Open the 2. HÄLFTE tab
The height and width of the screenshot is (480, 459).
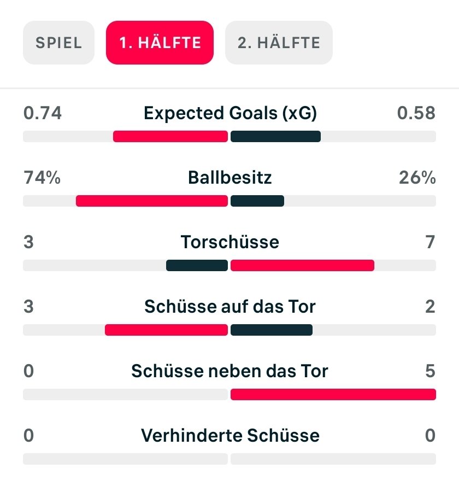(x=279, y=43)
